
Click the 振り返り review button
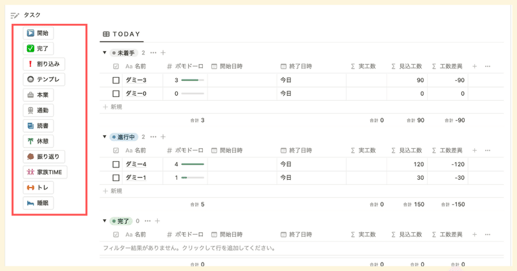pyautogui.click(x=44, y=157)
